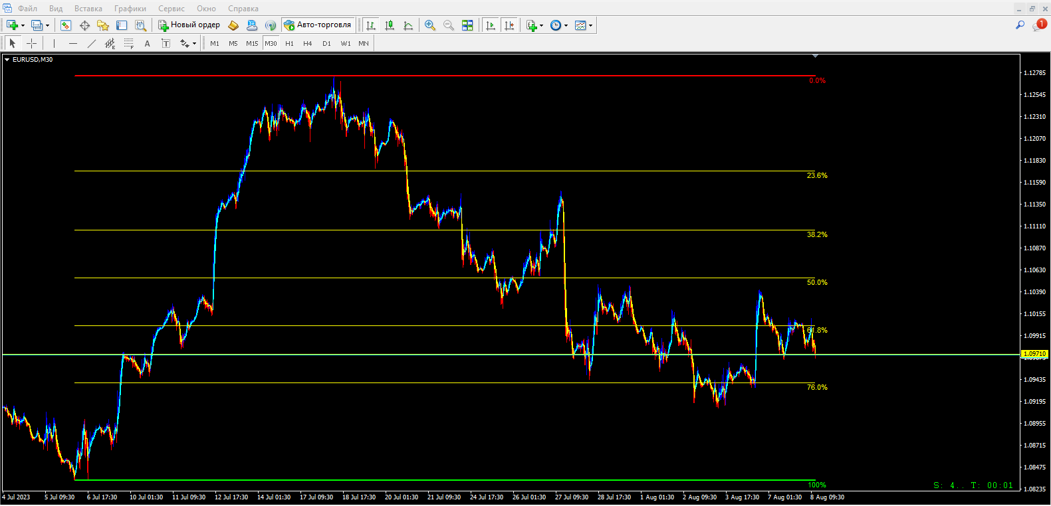Open the Market Watch panel
The height and width of the screenshot is (506, 1051).
pos(66,25)
